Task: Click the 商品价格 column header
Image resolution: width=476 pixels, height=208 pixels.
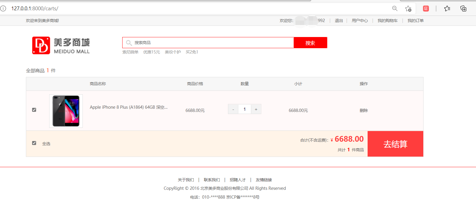Action: pos(195,84)
